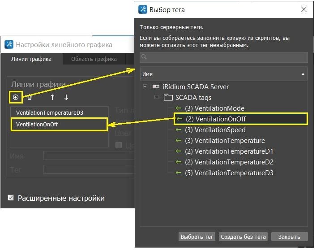Toggle the checkbox under Цвет label
Viewport: 316px width, 250px height.
point(119,145)
